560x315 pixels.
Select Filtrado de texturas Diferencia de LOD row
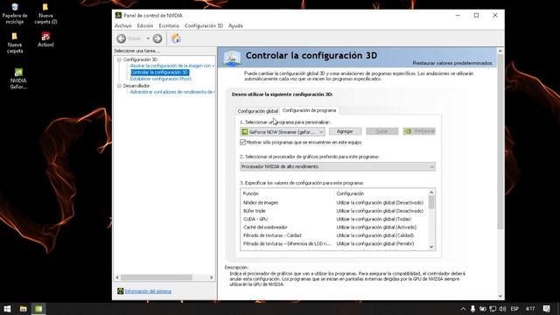click(333, 243)
